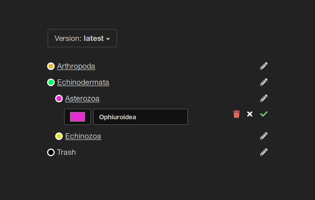The height and width of the screenshot is (200, 315).
Task: Click the orange color dot of Arthropoda
Action: (x=51, y=66)
